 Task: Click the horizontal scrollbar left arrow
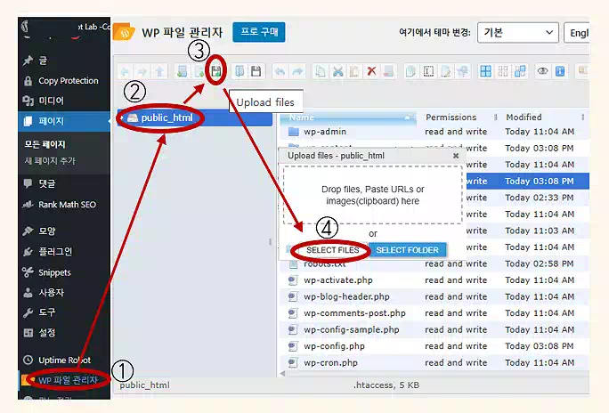(x=283, y=374)
